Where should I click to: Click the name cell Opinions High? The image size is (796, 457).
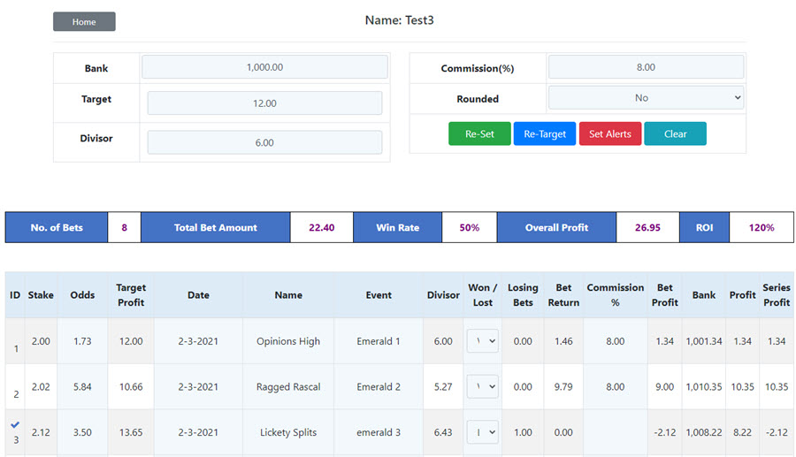pos(288,341)
